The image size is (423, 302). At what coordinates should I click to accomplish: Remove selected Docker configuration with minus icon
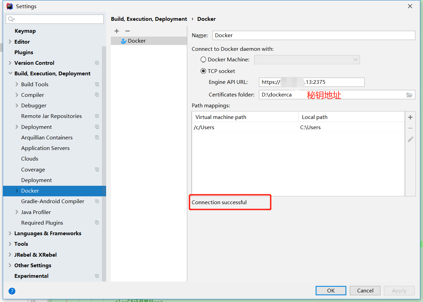(x=128, y=31)
